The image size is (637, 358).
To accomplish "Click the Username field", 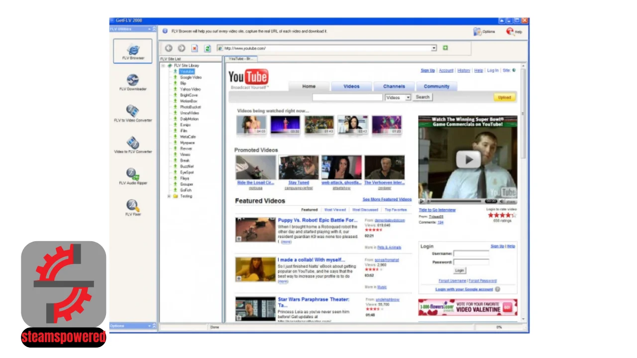I will pyautogui.click(x=471, y=254).
